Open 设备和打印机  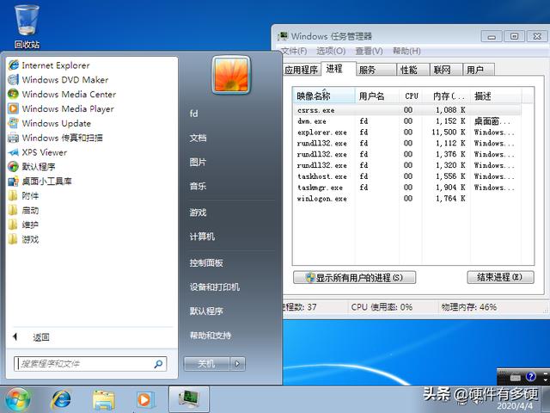(215, 287)
